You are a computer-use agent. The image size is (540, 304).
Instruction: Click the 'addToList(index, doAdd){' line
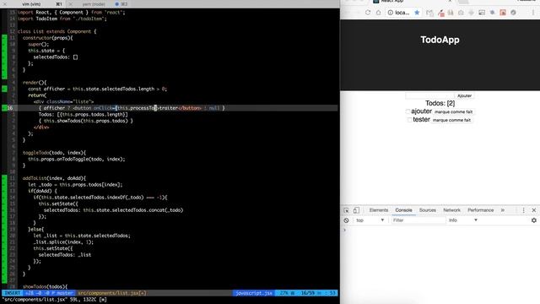54,178
